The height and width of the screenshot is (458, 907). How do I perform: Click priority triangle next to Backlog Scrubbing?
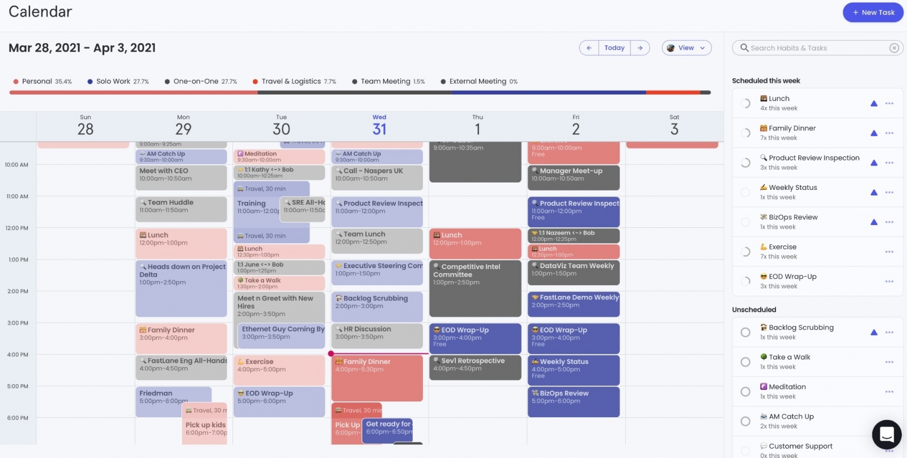tap(874, 333)
